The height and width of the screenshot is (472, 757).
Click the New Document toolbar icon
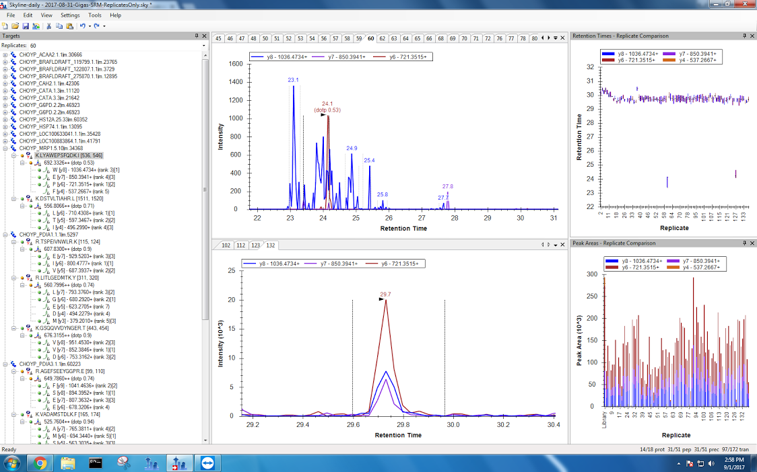[5, 26]
